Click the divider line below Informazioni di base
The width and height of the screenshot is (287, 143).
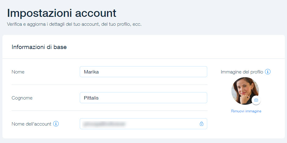143,58
